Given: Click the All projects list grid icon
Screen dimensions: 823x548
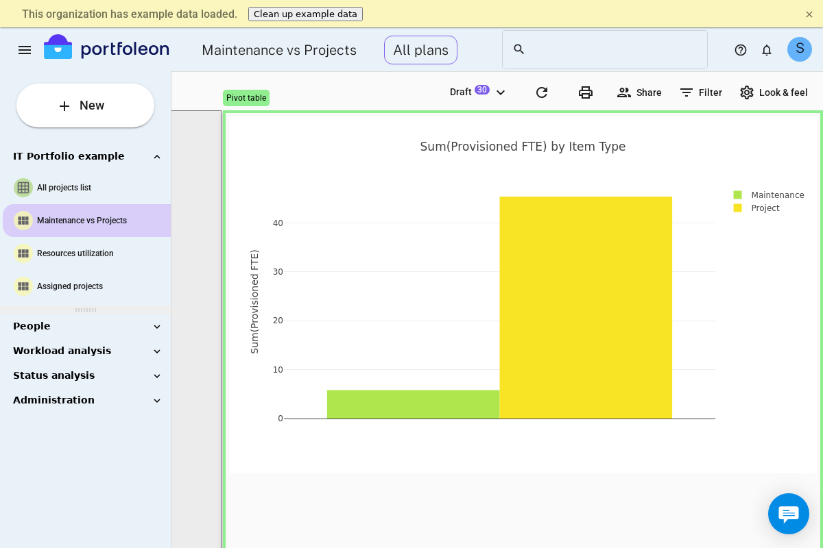Looking at the screenshot, I should 23,188.
